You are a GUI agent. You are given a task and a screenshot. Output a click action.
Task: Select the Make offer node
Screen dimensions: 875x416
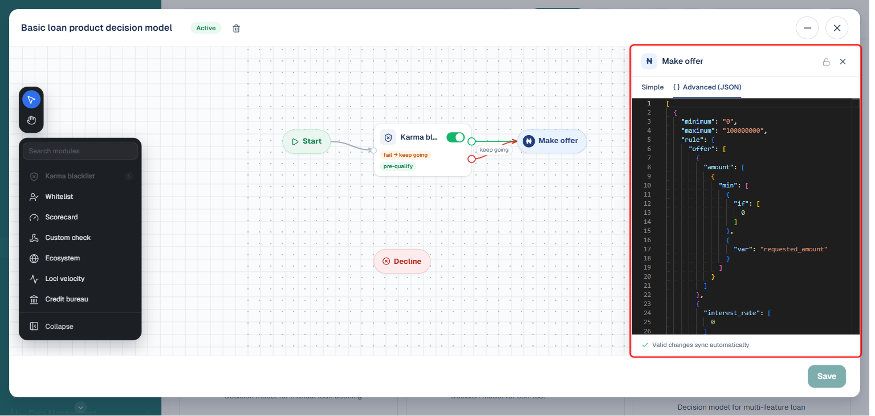pyautogui.click(x=552, y=141)
